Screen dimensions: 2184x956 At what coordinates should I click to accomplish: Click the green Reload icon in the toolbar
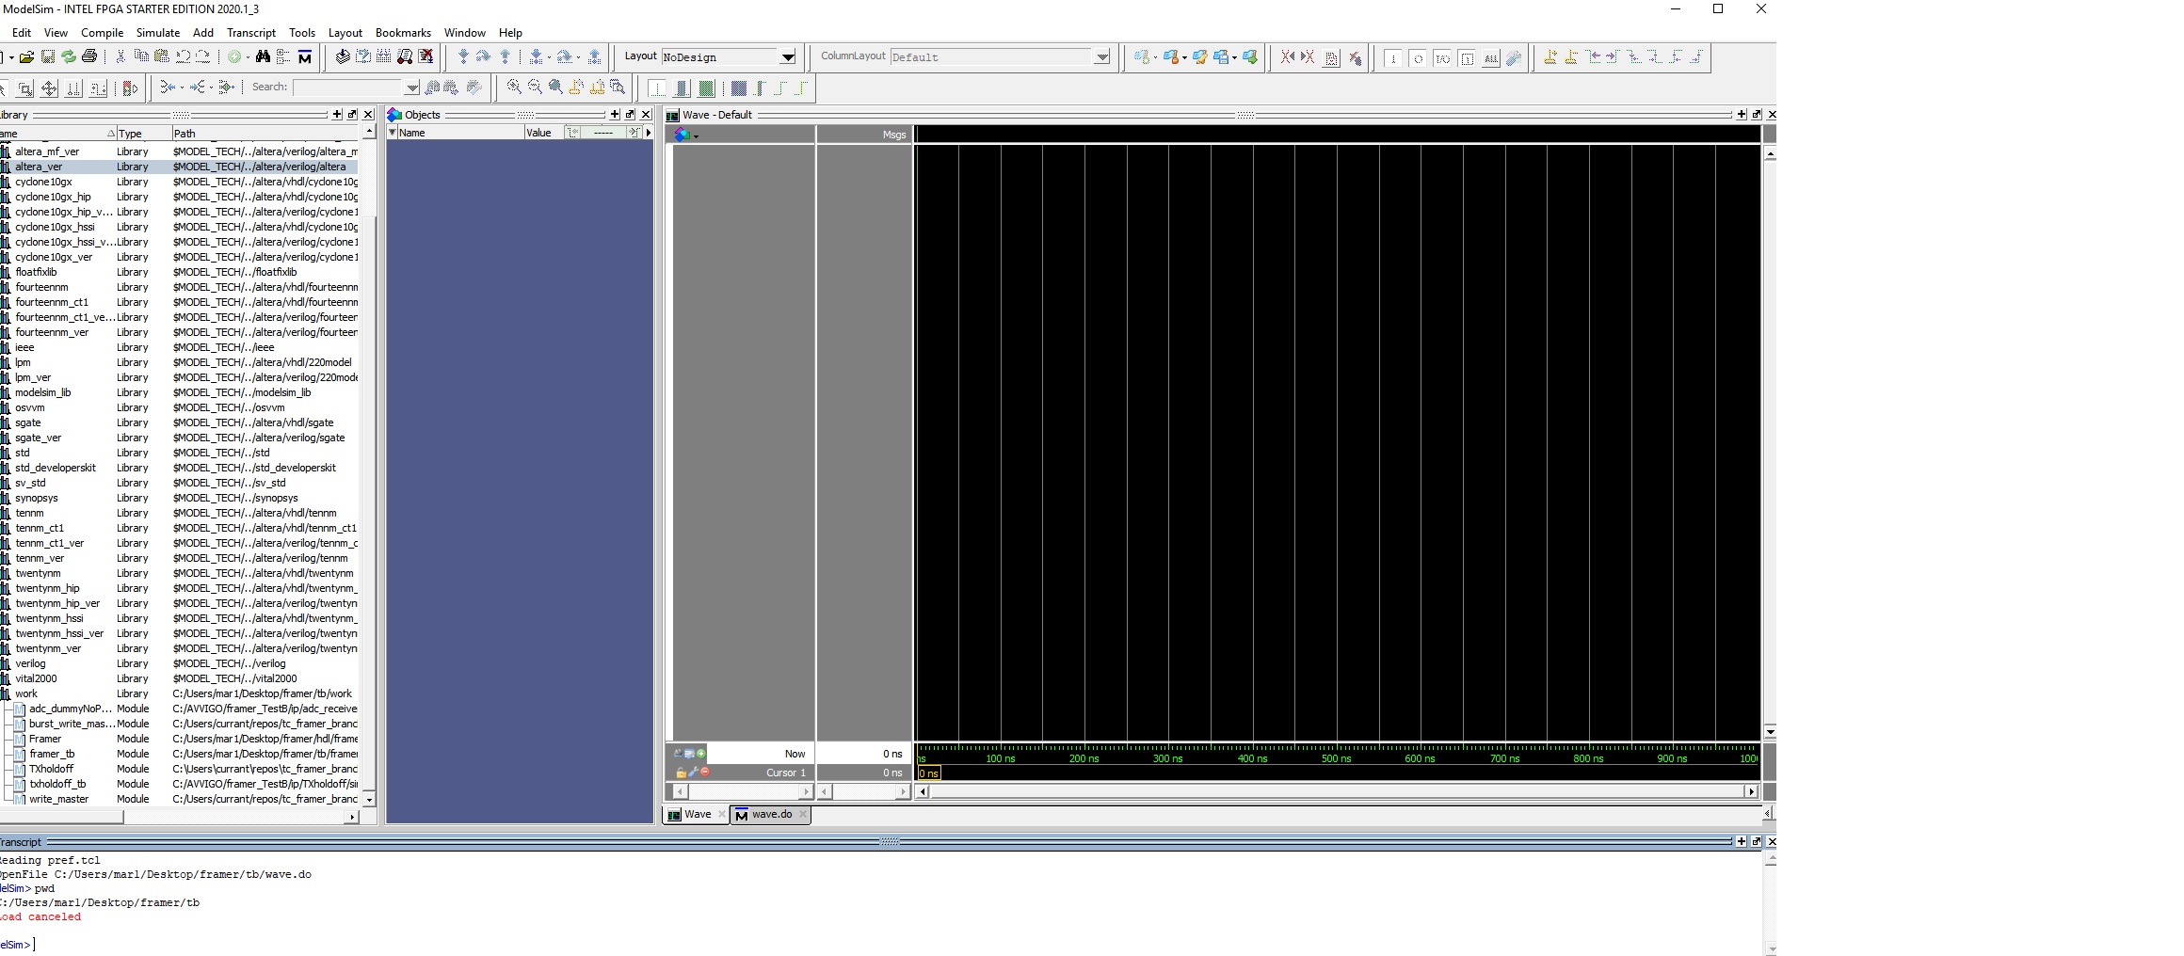69,57
